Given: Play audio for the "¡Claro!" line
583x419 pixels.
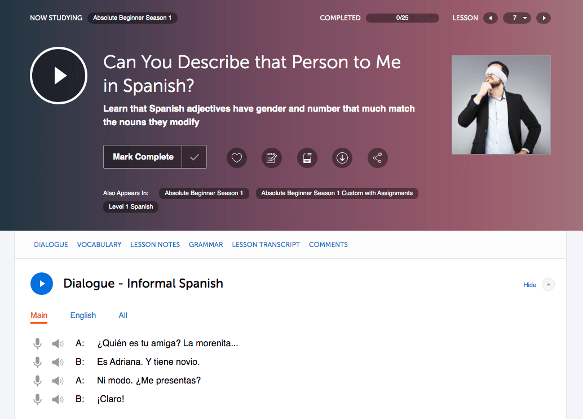Looking at the screenshot, I should [x=58, y=399].
